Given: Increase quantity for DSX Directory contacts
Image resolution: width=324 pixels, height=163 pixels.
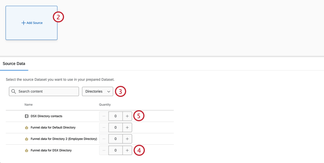Looking at the screenshot, I should (127, 116).
